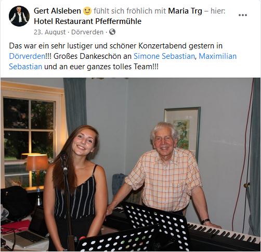
Task: Open Gert Alsleben's profile name link
Action: point(57,11)
